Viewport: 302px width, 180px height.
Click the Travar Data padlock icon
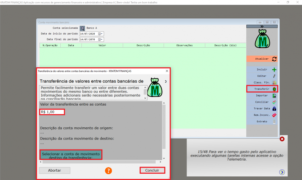(x=274, y=109)
